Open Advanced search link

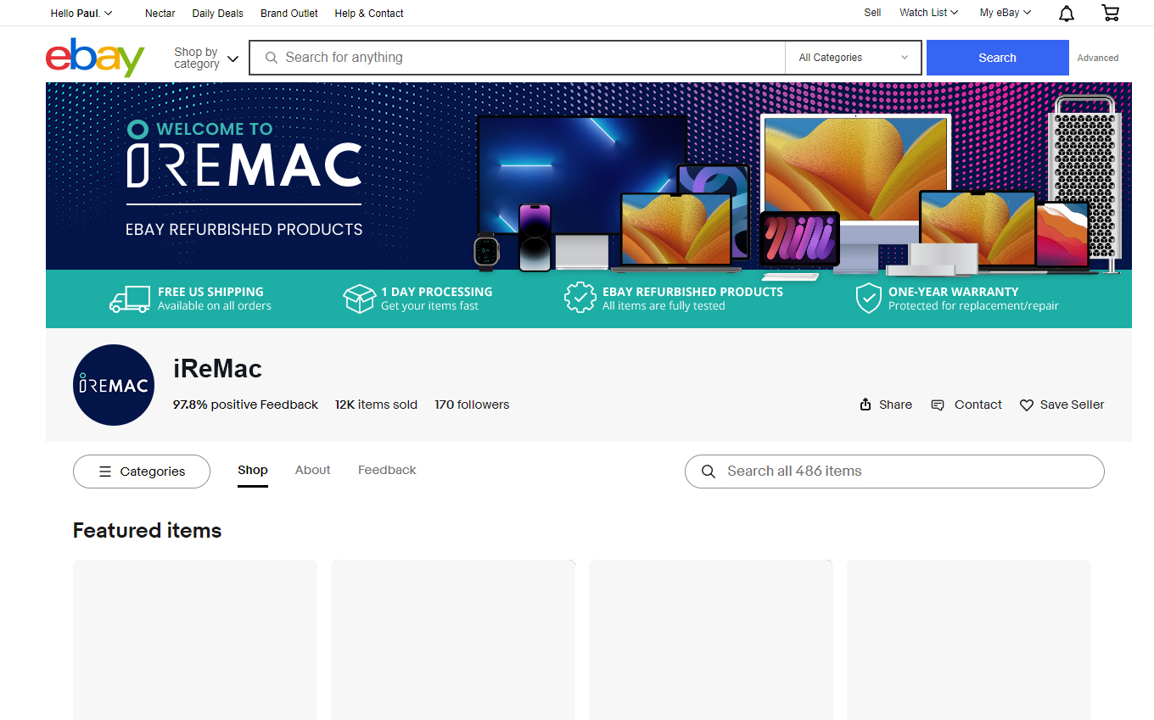pos(1098,58)
